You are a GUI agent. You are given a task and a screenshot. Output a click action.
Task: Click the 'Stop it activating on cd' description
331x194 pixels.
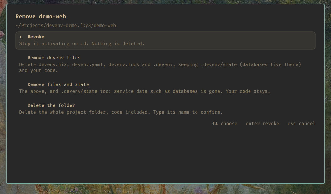pyautogui.click(x=82, y=43)
